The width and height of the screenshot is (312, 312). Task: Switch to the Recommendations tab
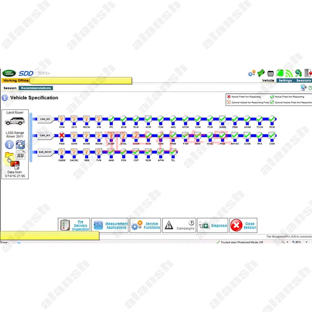(x=36, y=88)
